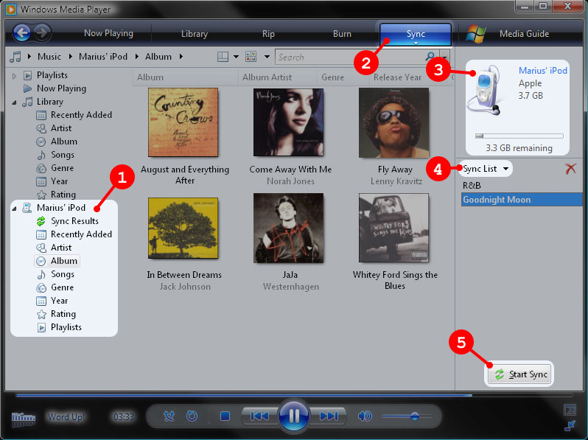Select Songs under Library

(x=63, y=155)
